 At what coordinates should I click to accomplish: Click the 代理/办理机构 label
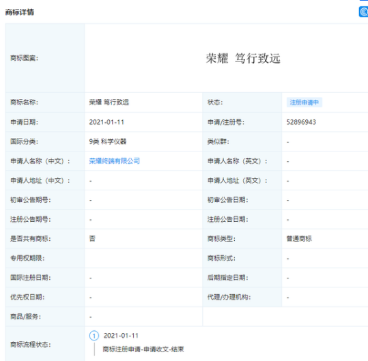pyautogui.click(x=229, y=298)
